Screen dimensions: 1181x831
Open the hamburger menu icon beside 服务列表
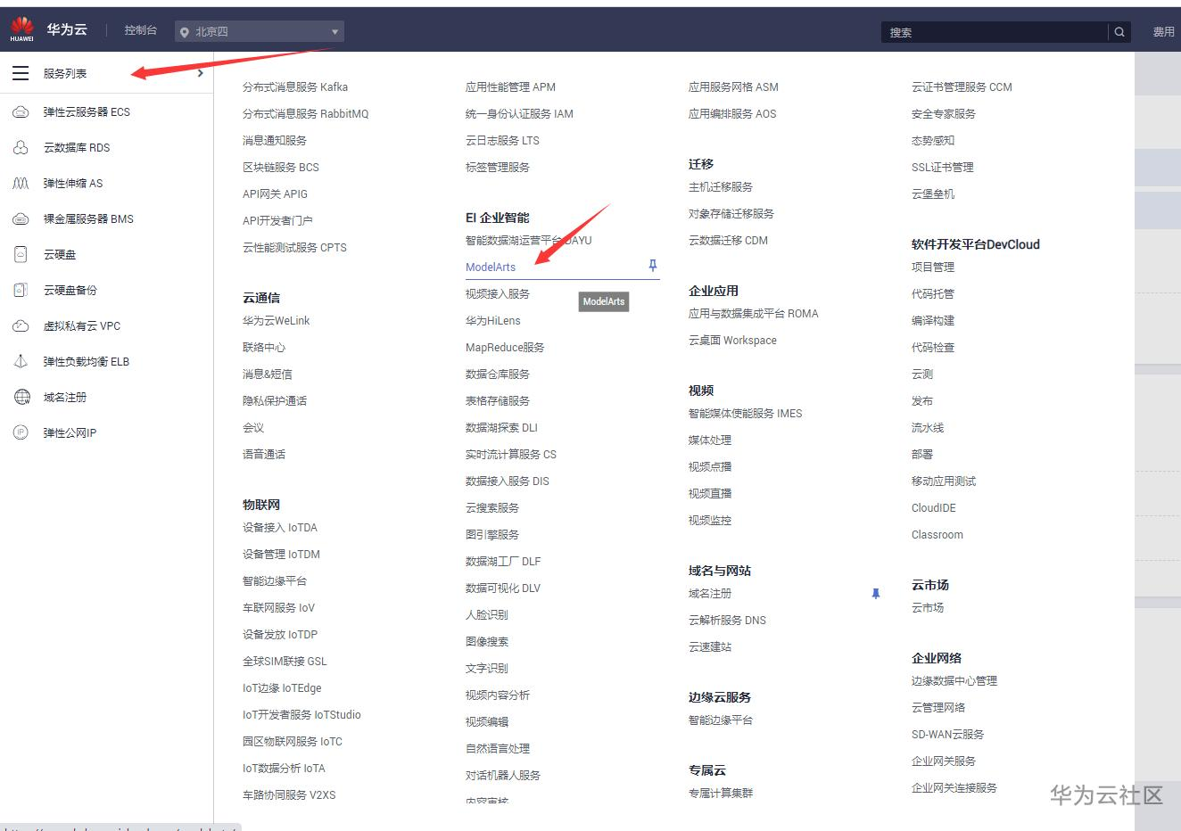21,73
